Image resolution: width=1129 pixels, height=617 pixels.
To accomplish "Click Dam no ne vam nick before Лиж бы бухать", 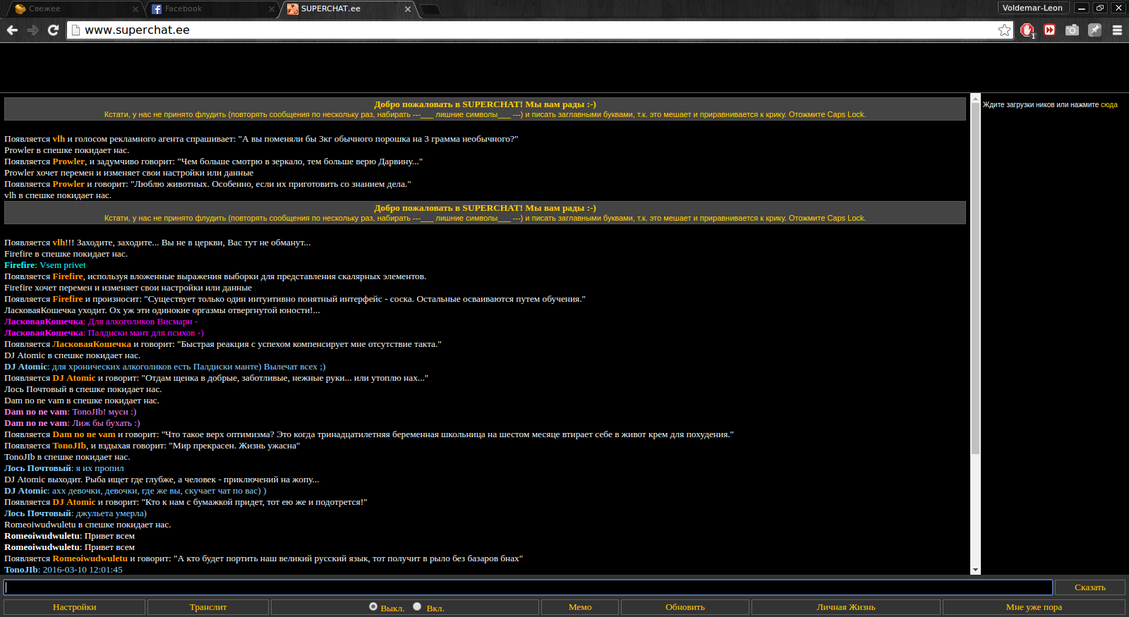I will (36, 423).
